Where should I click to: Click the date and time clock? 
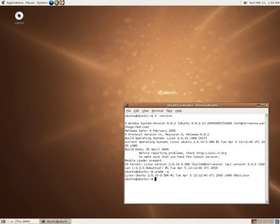pos(264,2)
